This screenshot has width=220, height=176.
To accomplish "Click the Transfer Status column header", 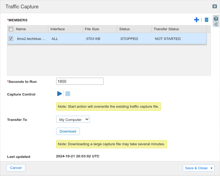I will (179, 29).
